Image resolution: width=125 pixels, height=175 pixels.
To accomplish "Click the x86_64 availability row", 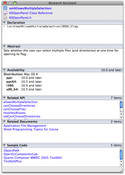I will pos(24,89).
